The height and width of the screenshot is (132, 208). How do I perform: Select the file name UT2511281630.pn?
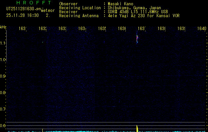(23, 9)
